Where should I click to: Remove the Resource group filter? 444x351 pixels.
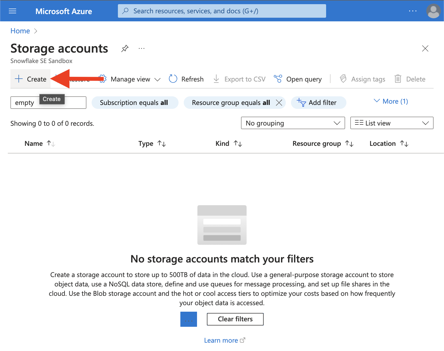coord(279,103)
